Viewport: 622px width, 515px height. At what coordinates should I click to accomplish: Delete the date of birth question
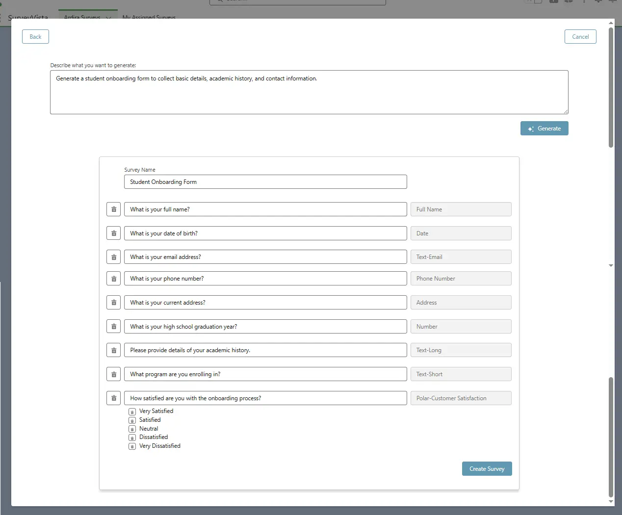[x=113, y=233]
